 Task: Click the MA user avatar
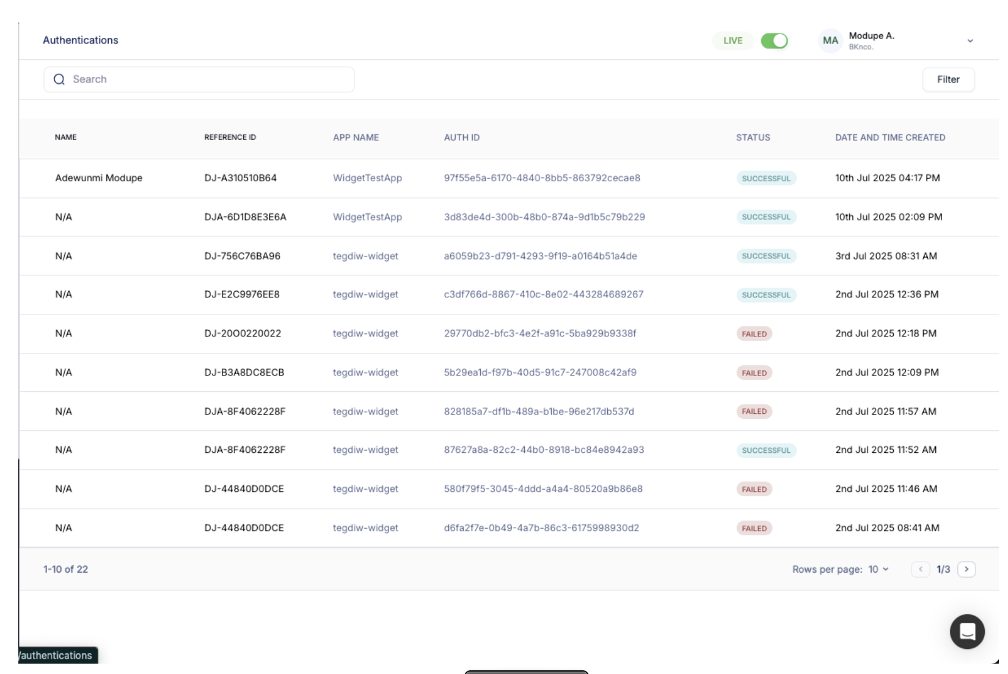click(830, 41)
